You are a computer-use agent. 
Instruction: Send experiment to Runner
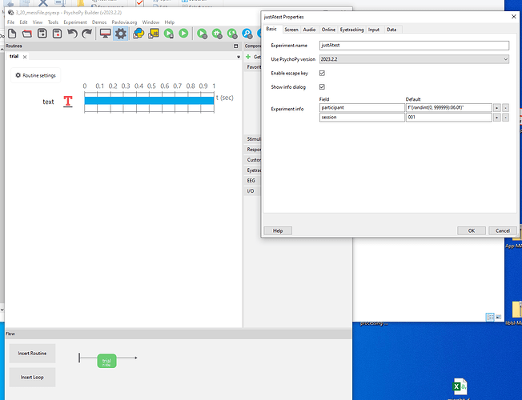pyautogui.click(x=168, y=34)
